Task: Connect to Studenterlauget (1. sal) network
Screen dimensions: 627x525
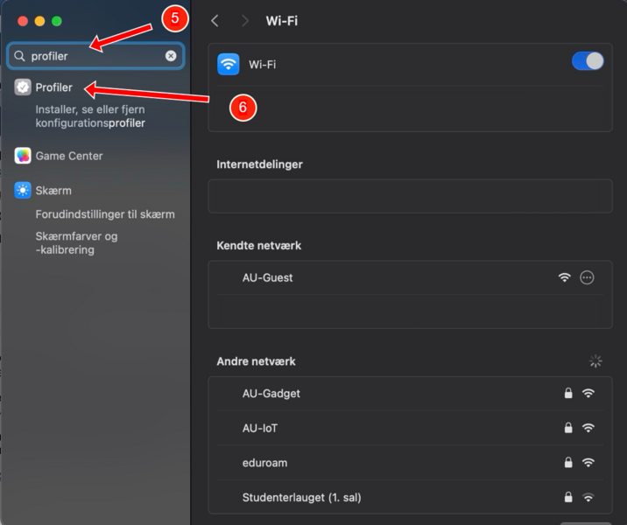Action: (x=301, y=497)
